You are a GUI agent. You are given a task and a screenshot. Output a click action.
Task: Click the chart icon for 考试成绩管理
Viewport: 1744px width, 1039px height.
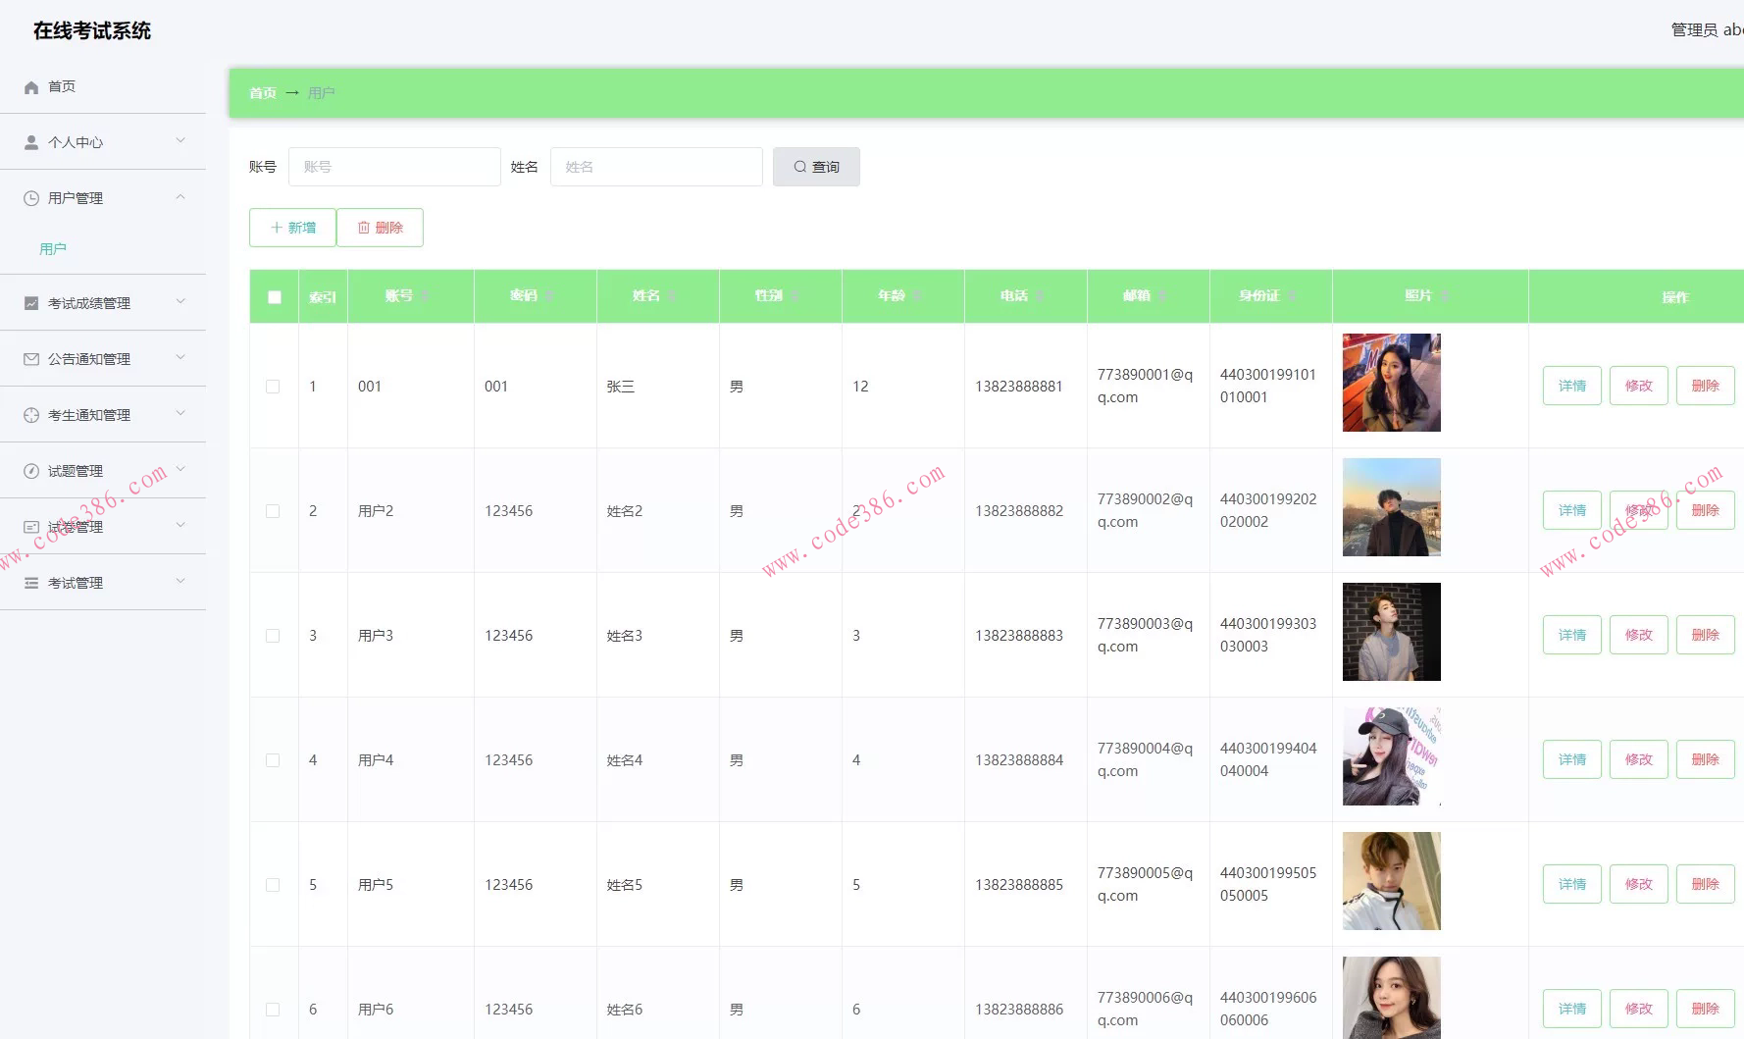point(31,303)
